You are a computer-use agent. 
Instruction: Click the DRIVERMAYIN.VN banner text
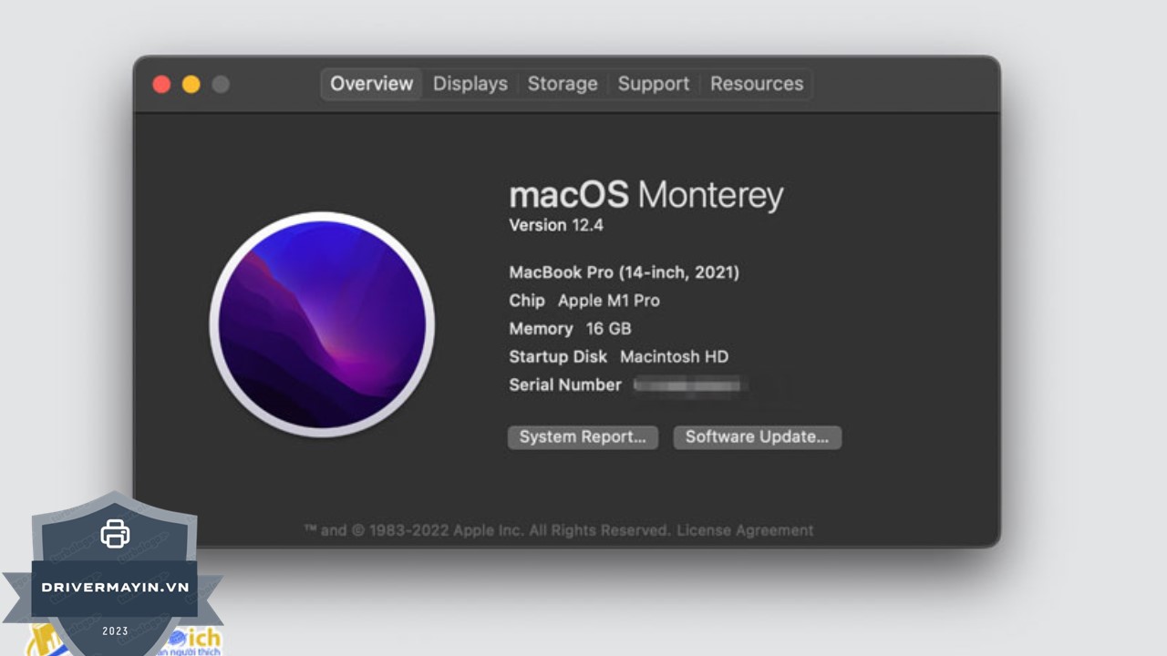click(115, 587)
